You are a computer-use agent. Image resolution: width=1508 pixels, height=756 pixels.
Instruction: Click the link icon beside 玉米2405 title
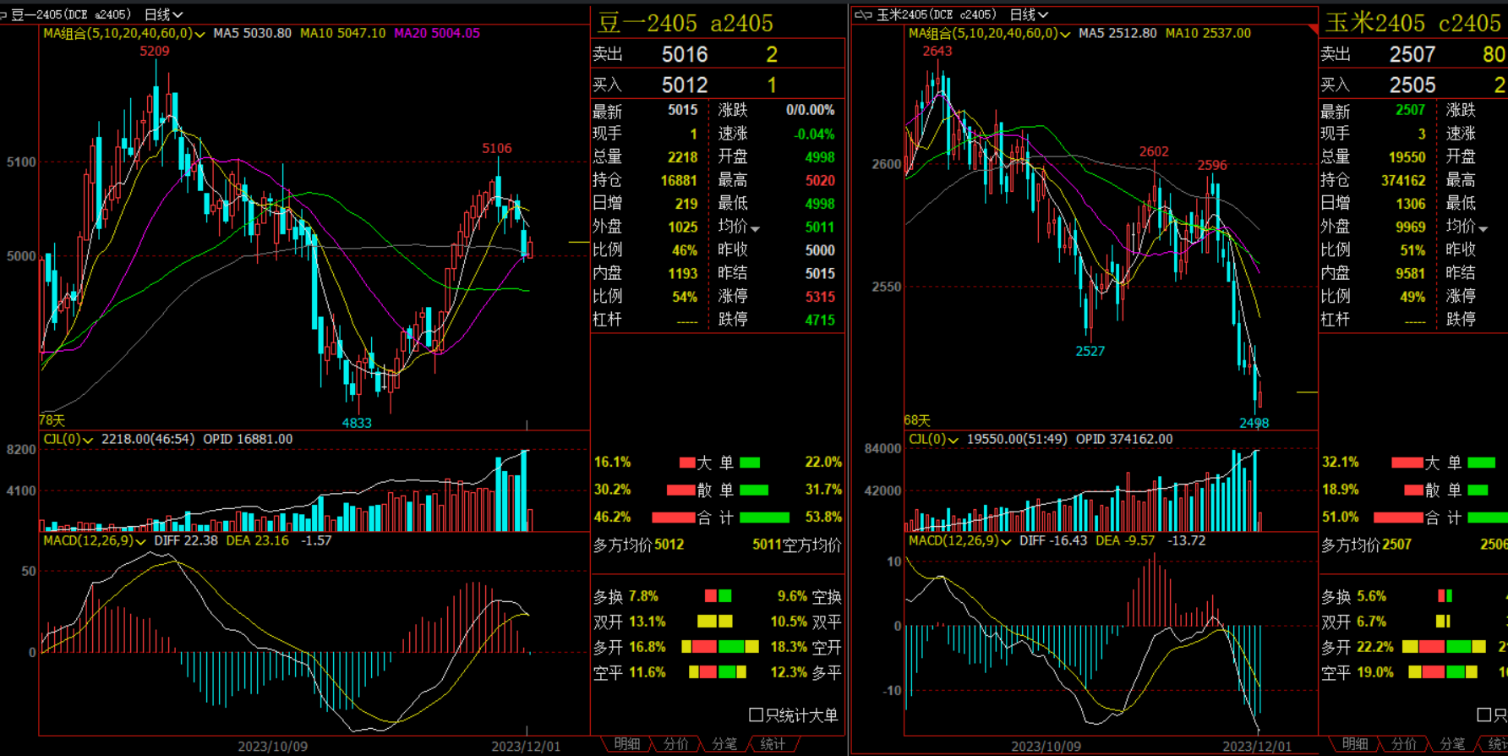tap(863, 14)
